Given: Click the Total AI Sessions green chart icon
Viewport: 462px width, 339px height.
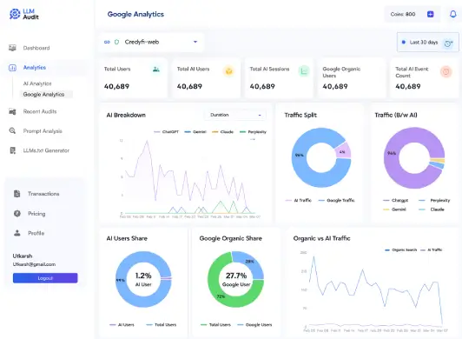Looking at the screenshot, I should (x=304, y=71).
